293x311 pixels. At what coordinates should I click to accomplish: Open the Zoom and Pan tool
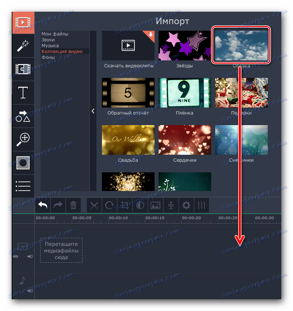tap(23, 139)
